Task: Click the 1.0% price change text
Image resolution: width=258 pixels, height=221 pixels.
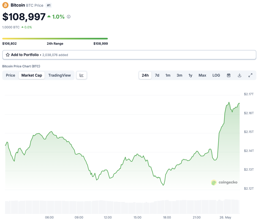Action: pos(58,17)
